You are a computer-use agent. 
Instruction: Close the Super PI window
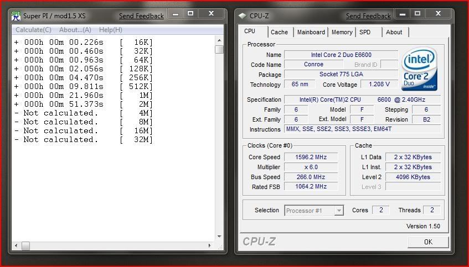pos(211,13)
